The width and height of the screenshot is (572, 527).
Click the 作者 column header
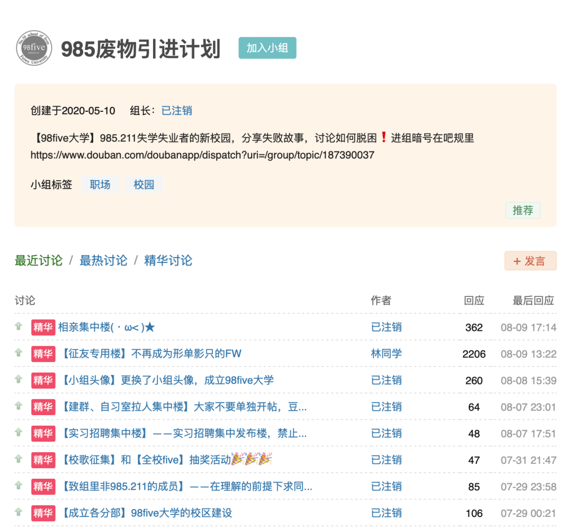381,301
